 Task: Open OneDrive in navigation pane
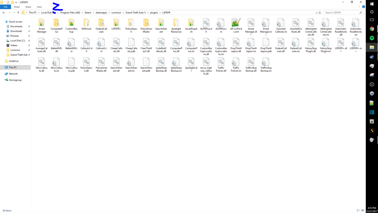pos(14,61)
